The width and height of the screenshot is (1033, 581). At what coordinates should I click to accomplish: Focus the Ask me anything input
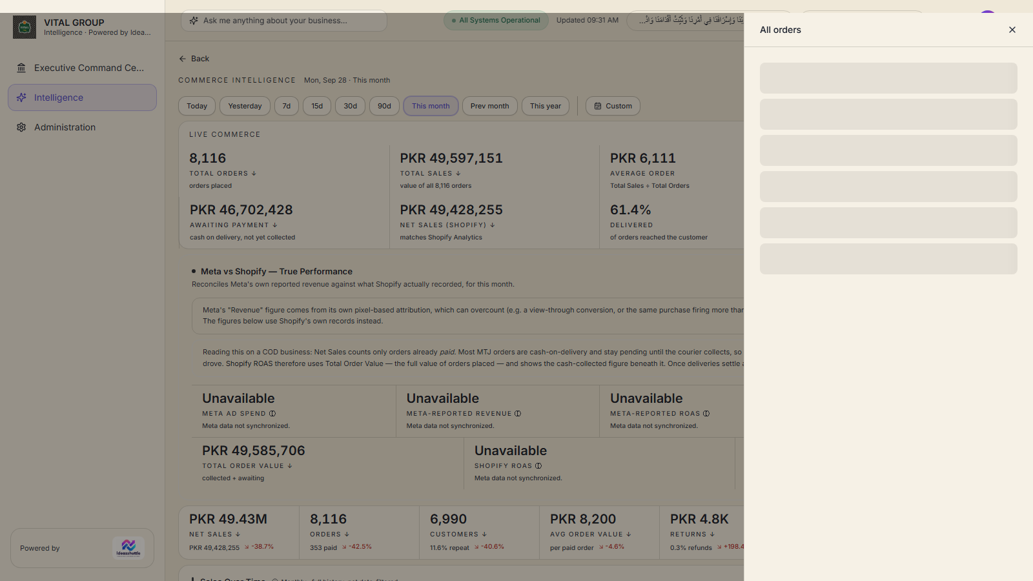pos(284,21)
